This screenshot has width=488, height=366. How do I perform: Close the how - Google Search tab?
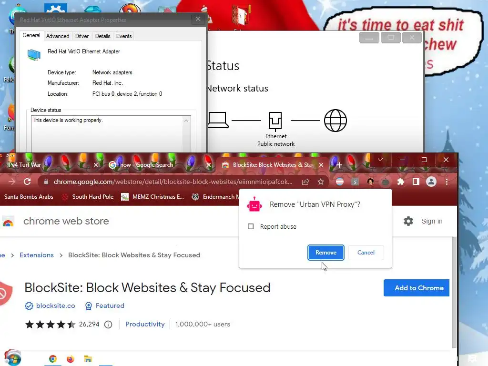point(209,164)
